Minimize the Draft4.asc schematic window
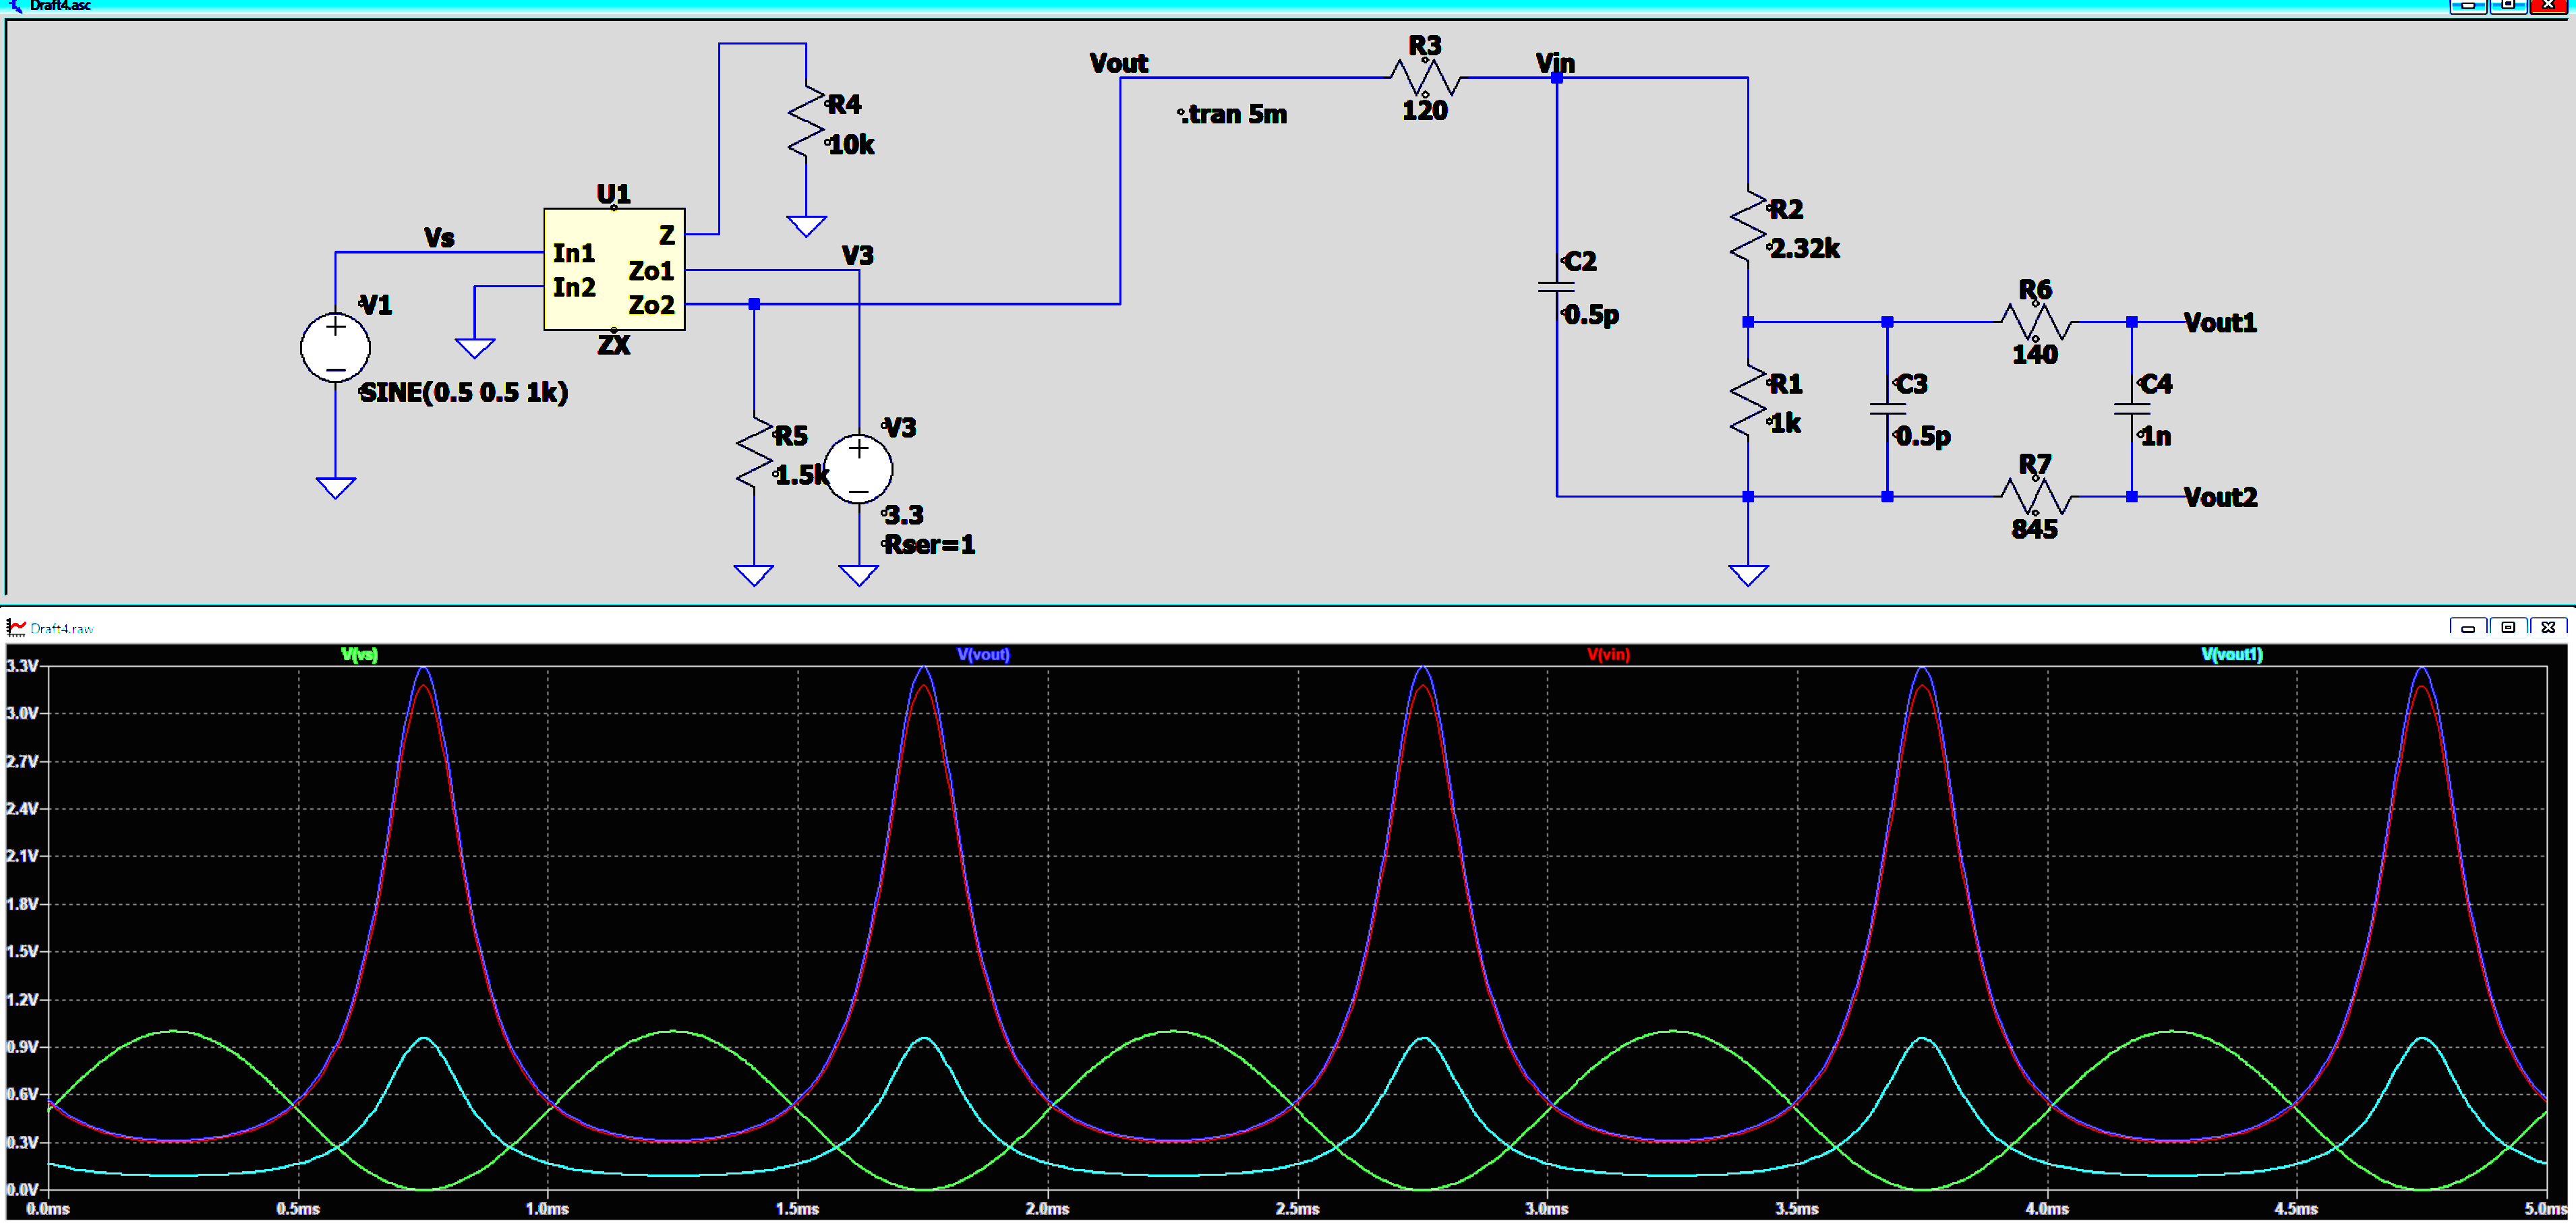The width and height of the screenshot is (2576, 1223). [2467, 6]
